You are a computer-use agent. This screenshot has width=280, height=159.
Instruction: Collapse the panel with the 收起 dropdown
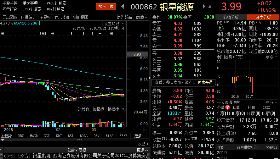pos(143,144)
